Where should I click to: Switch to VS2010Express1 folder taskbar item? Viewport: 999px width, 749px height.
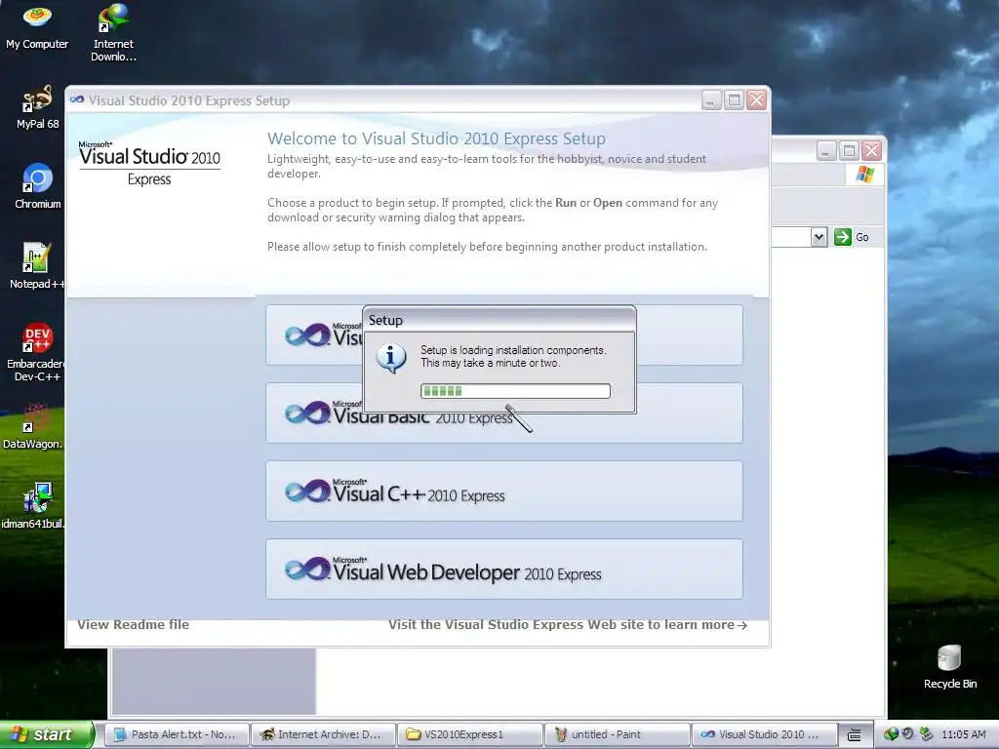tap(469, 734)
